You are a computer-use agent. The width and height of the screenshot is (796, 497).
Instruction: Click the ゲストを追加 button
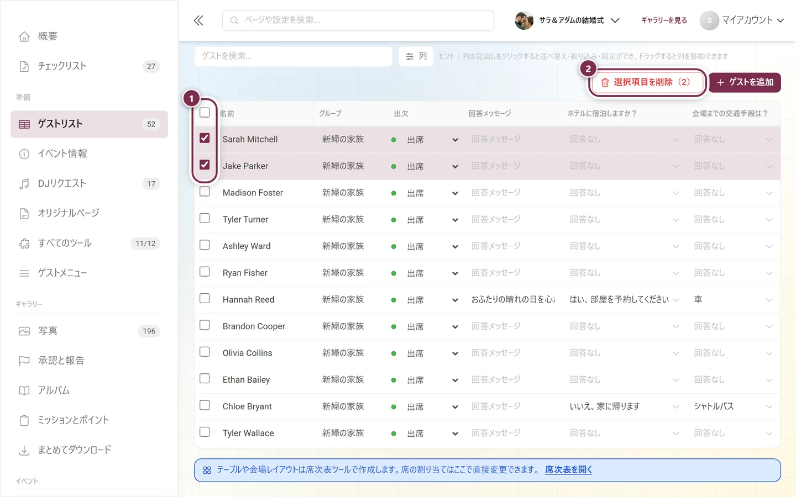745,82
